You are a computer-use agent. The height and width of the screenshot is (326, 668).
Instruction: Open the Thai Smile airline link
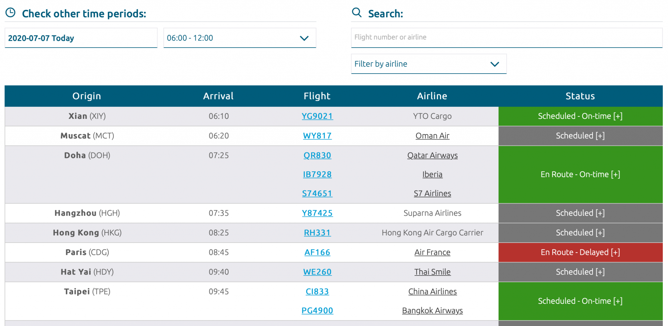coord(432,272)
